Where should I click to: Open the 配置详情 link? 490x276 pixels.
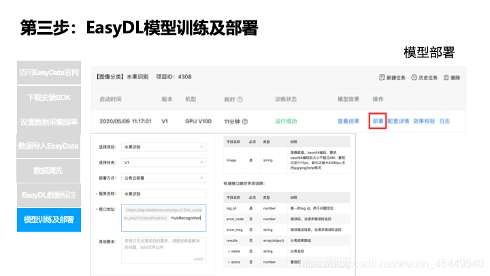click(x=398, y=121)
